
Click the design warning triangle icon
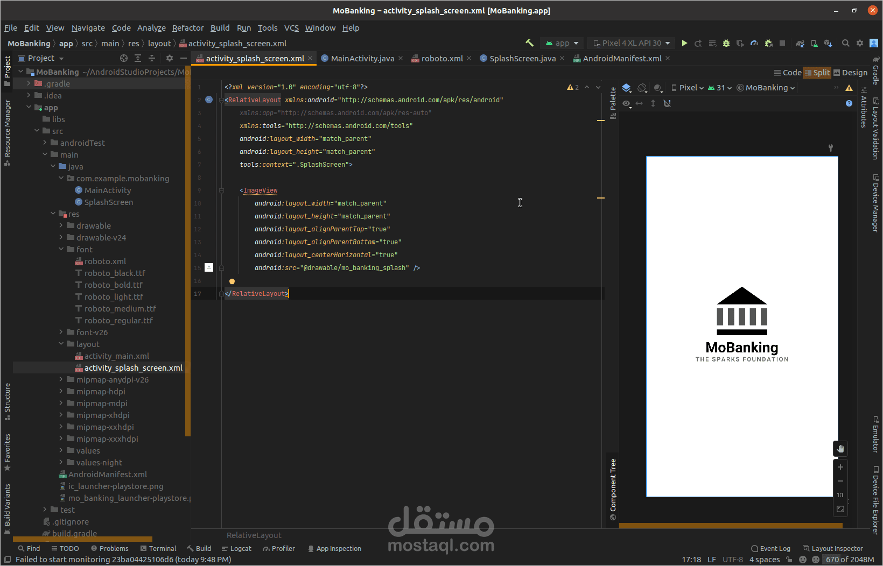849,88
